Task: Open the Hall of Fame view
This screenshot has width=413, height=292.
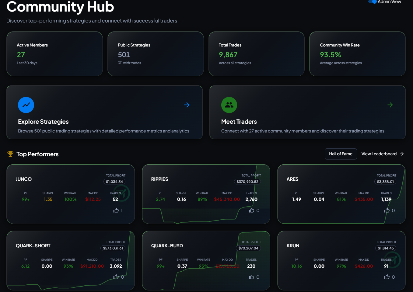Action: 341,154
